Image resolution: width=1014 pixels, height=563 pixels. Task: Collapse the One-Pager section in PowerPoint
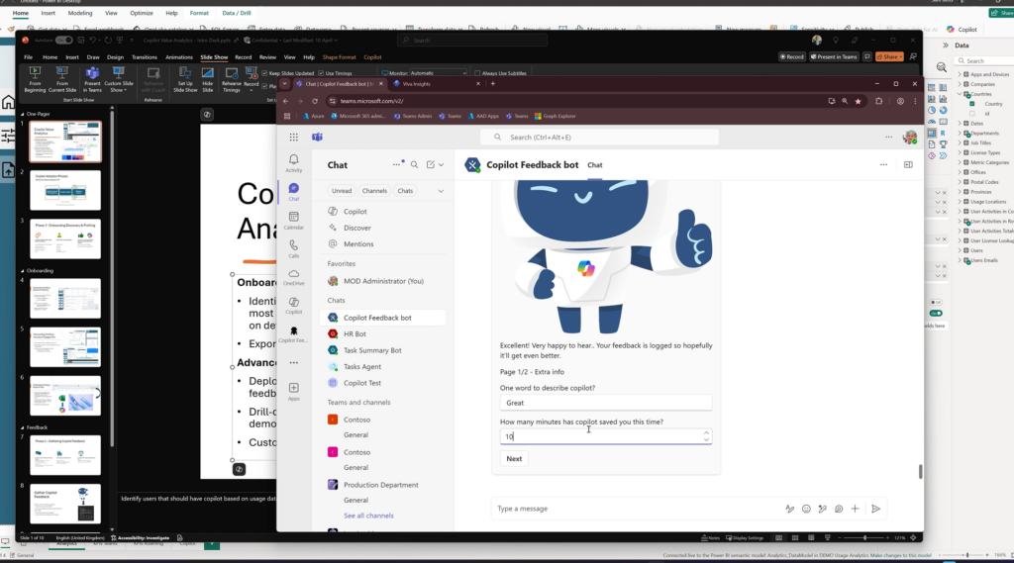(23, 114)
